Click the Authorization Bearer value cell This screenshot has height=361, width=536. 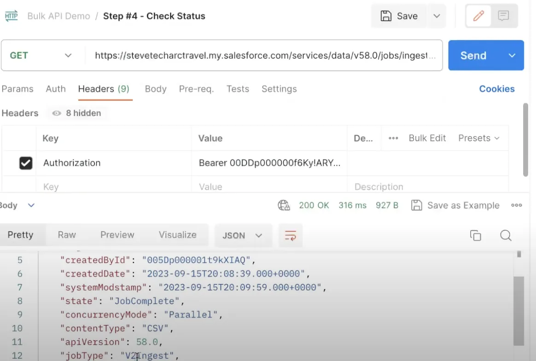tap(269, 163)
